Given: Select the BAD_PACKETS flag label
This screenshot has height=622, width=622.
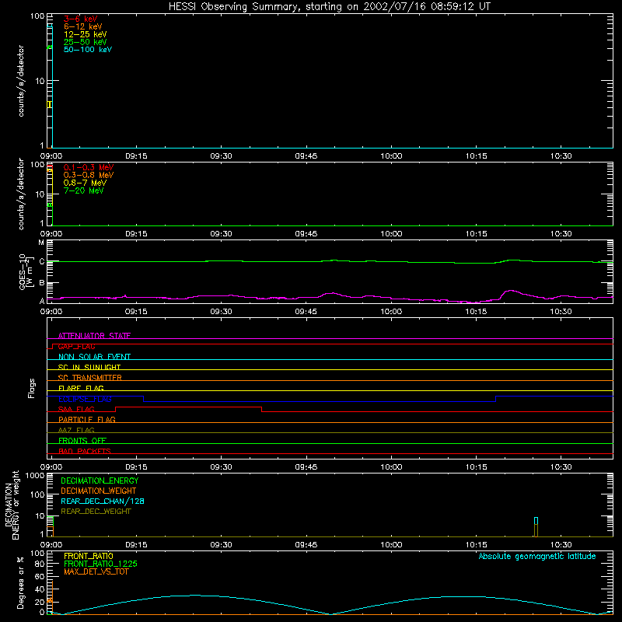Looking at the screenshot, I should [85, 451].
